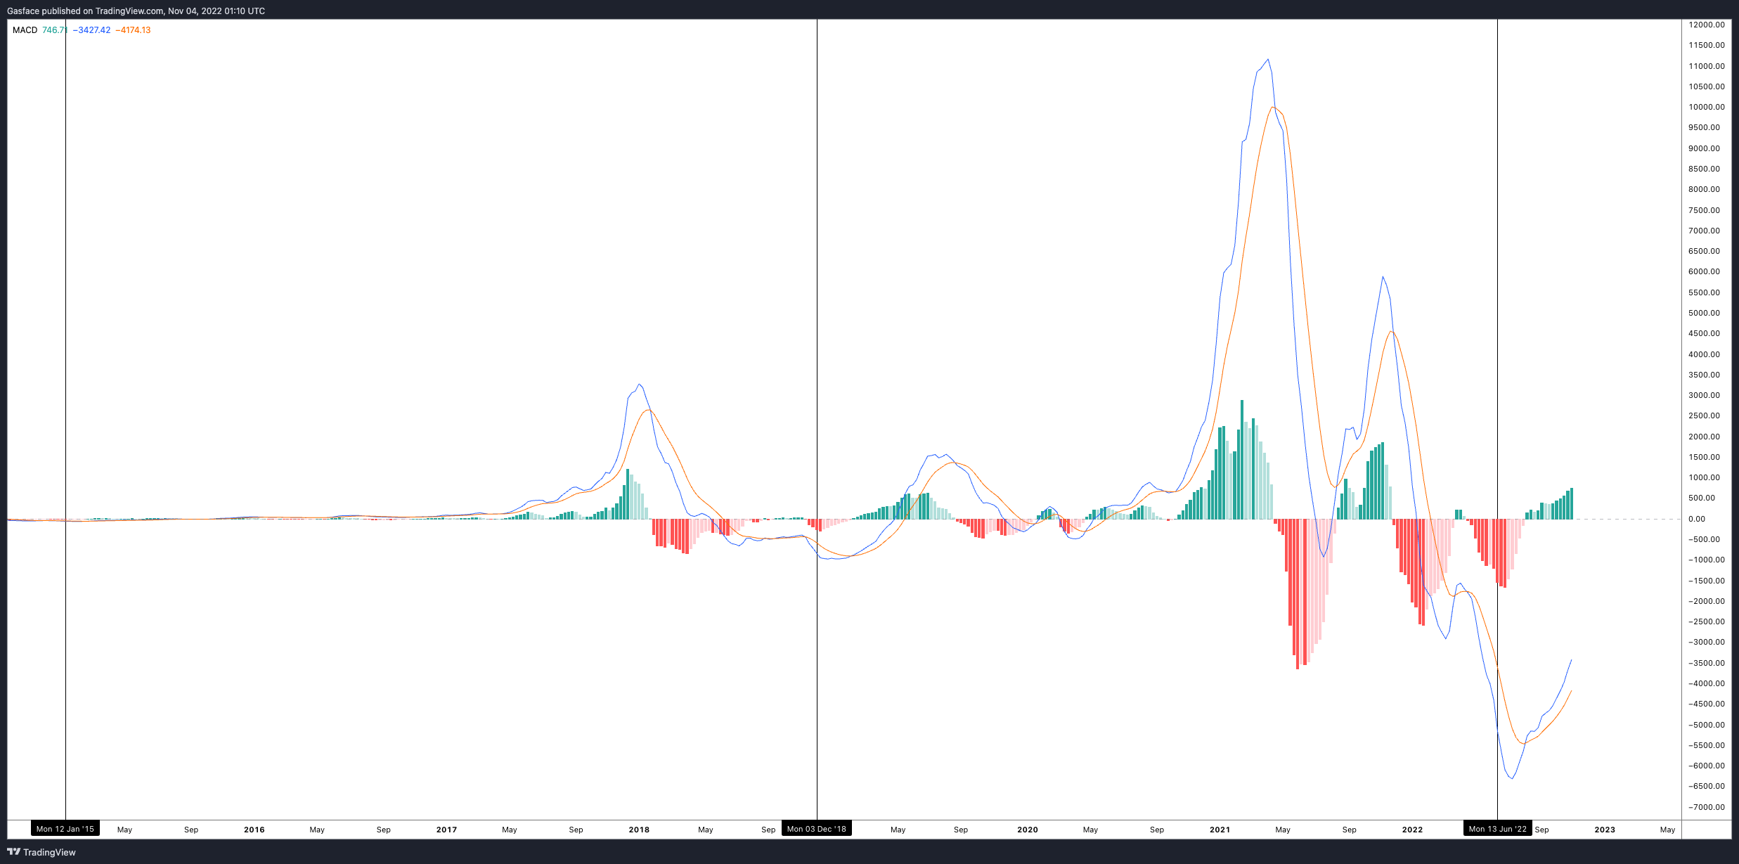Click the blue MACD value −3427.42
This screenshot has height=864, width=1739.
click(91, 30)
